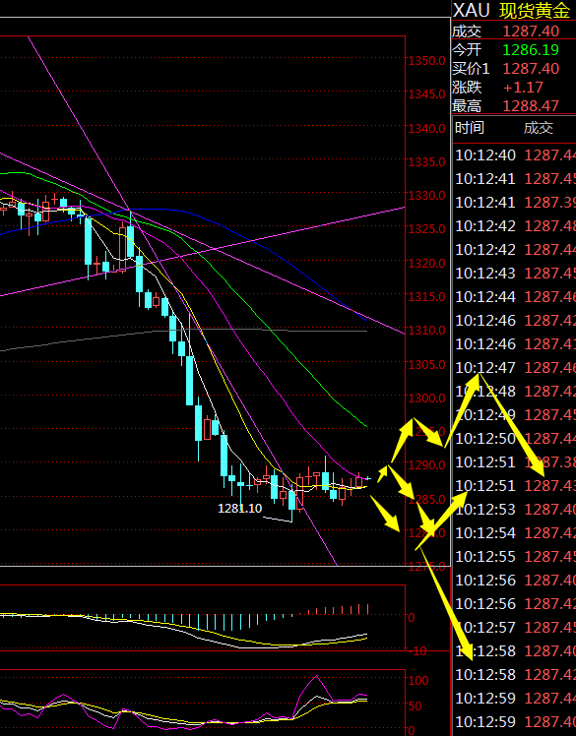Select the 10:12:41 tick priced 1287.39

click(515, 203)
